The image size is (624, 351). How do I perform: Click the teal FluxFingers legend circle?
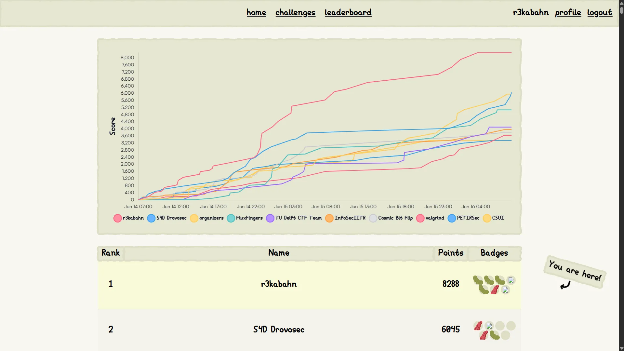tap(231, 218)
